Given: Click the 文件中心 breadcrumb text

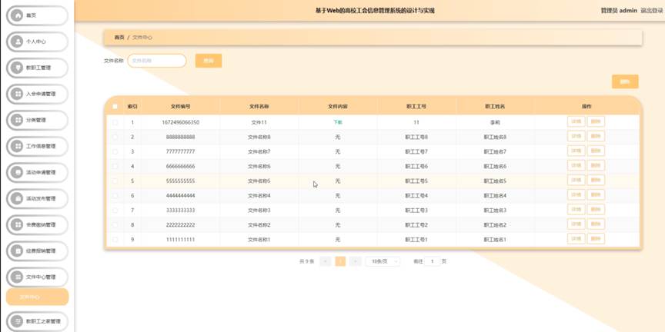Looking at the screenshot, I should (x=142, y=37).
